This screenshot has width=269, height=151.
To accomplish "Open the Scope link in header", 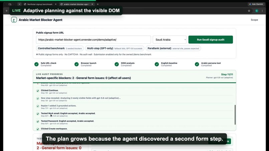I will [254, 20].
